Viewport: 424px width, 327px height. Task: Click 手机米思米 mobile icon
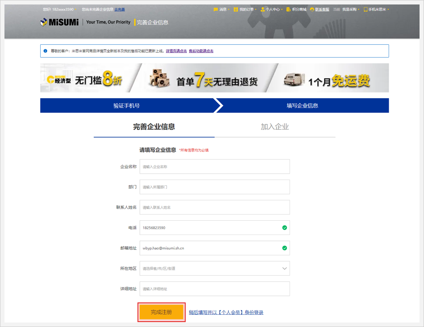click(x=366, y=9)
